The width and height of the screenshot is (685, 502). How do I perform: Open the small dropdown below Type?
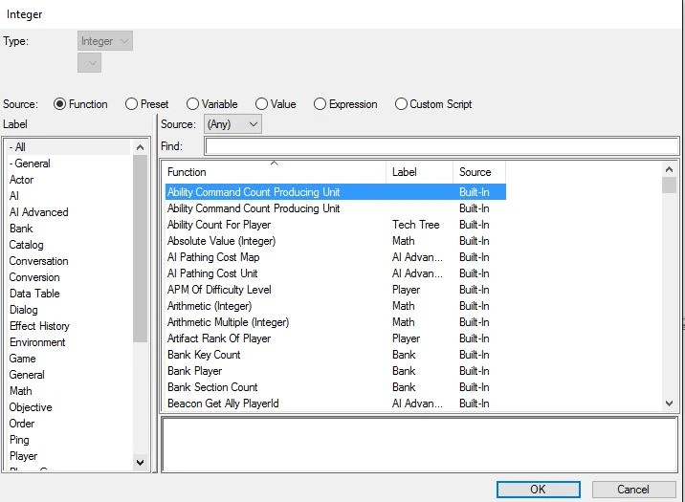coord(90,63)
